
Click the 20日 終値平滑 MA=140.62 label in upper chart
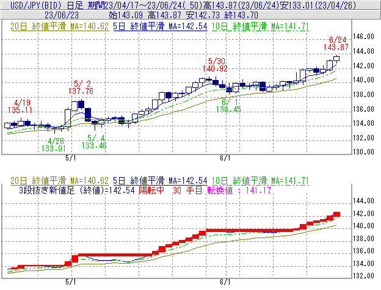60,26
